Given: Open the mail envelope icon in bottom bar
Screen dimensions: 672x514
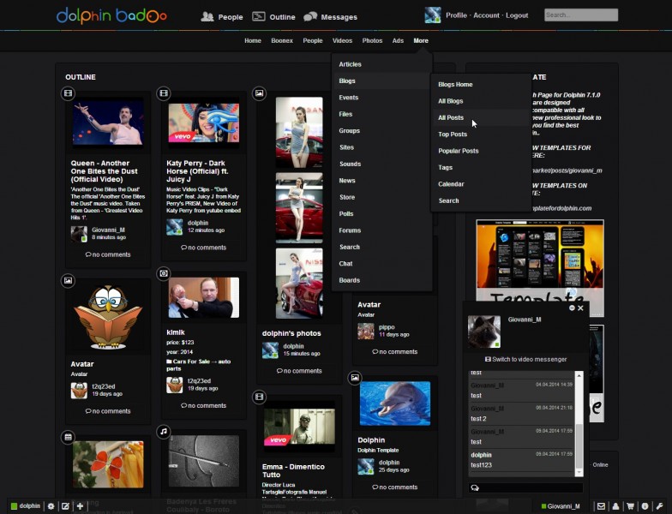Looking at the screenshot, I should point(601,506).
